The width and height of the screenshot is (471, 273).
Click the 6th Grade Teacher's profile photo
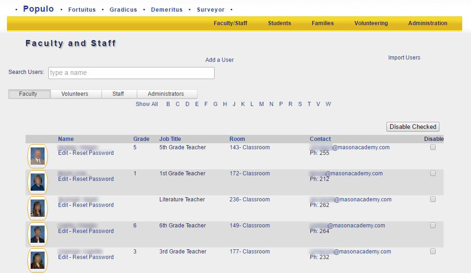click(38, 234)
